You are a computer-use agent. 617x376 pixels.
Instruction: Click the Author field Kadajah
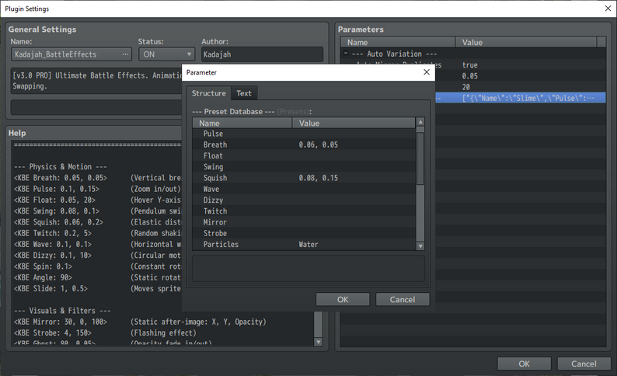click(262, 54)
